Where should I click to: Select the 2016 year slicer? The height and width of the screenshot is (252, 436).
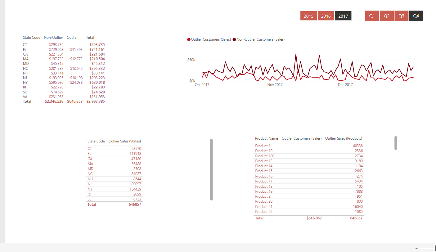click(x=326, y=16)
